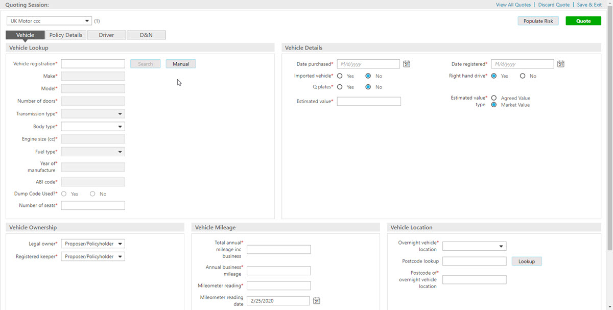Expand the Transmission type dropdown
This screenshot has width=613, height=310.
[93, 114]
